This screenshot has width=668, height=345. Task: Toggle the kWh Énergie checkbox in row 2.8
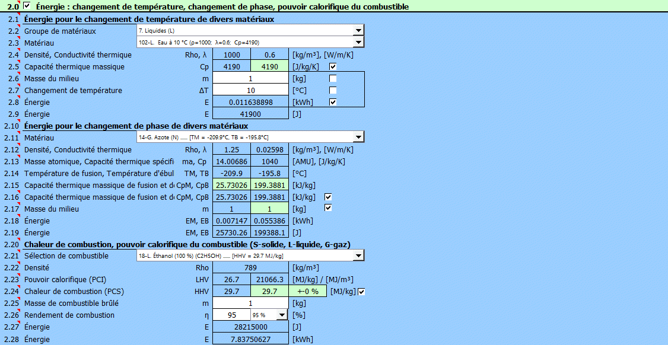pyautogui.click(x=333, y=102)
